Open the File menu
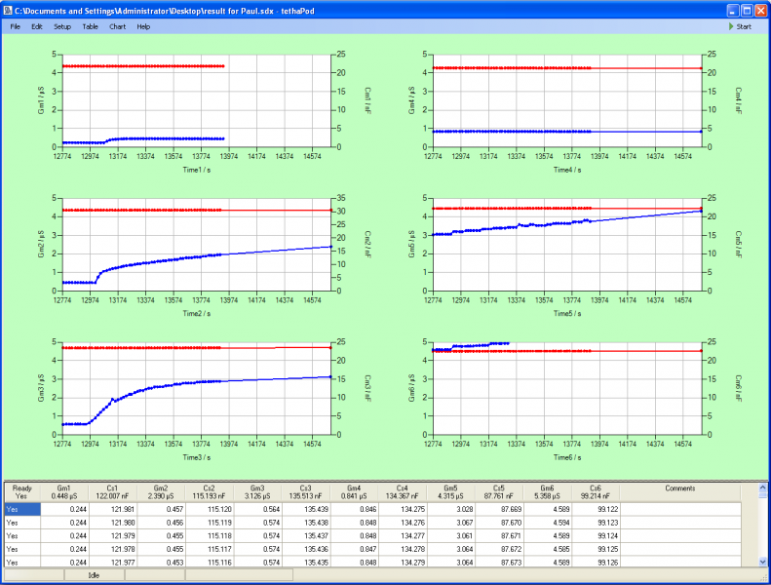 click(16, 26)
